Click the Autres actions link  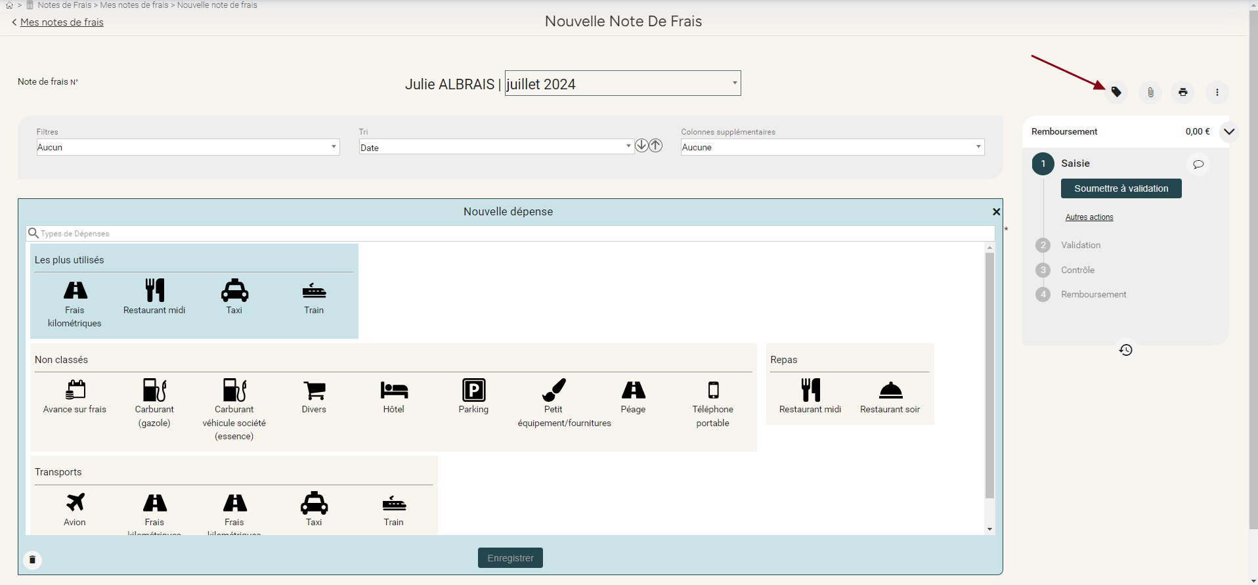(1089, 217)
